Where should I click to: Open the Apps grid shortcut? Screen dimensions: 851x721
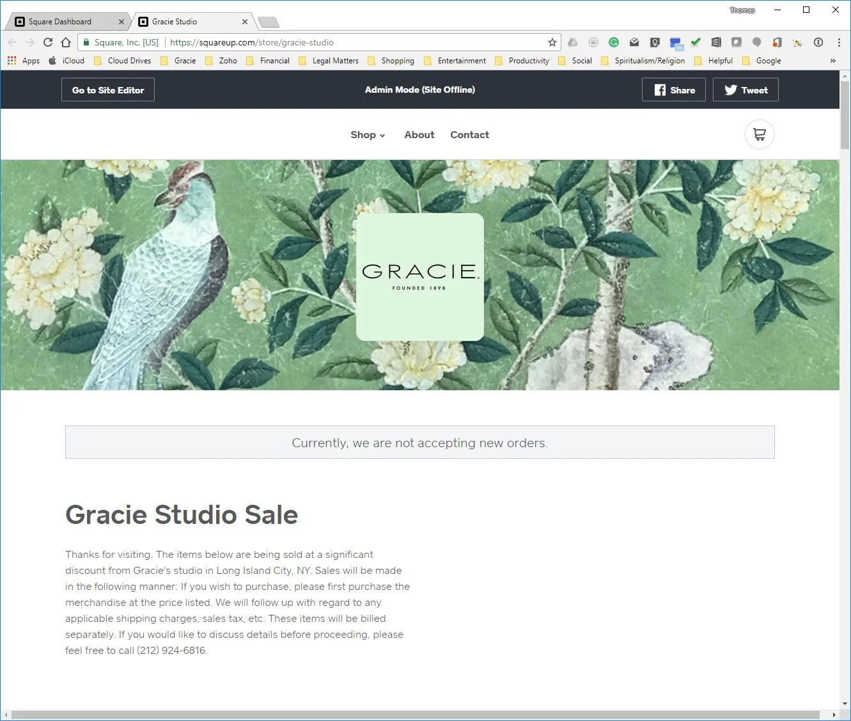click(x=24, y=61)
